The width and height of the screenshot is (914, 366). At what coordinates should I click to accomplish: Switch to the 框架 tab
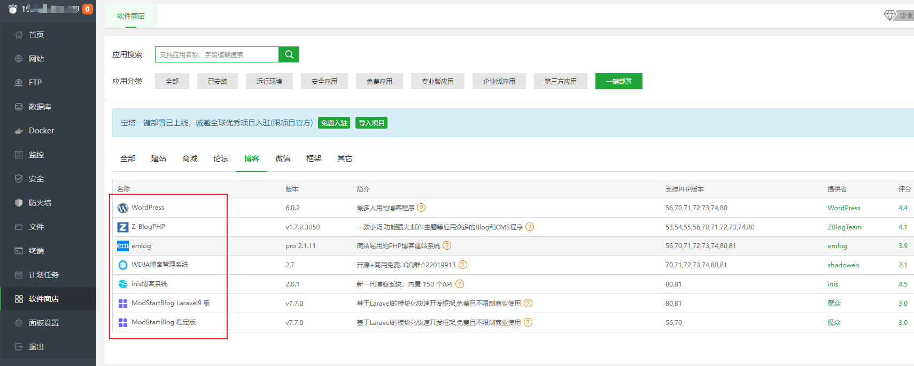(314, 158)
